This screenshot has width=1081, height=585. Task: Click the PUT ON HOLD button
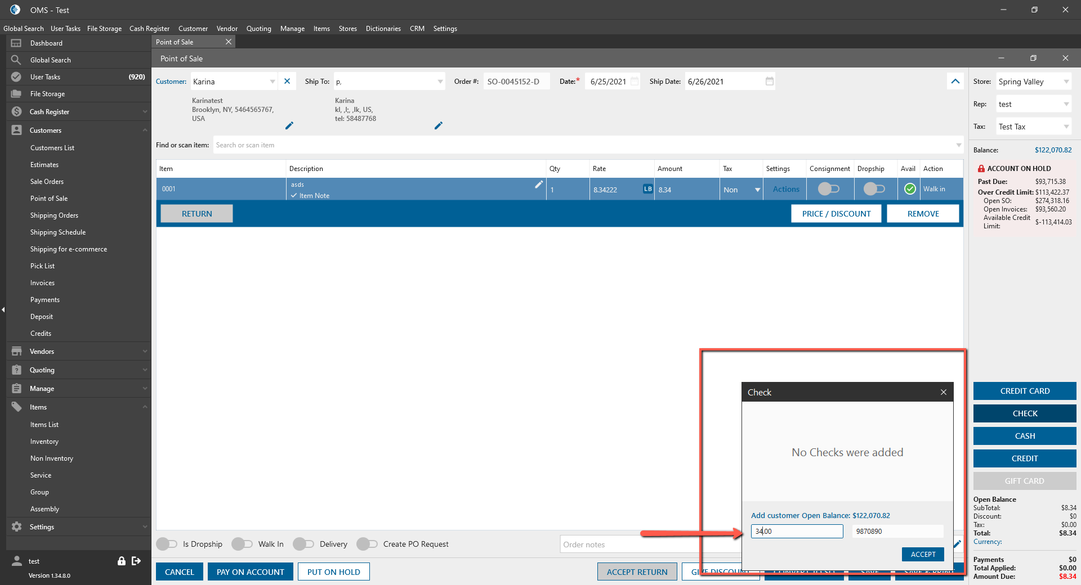(x=334, y=572)
